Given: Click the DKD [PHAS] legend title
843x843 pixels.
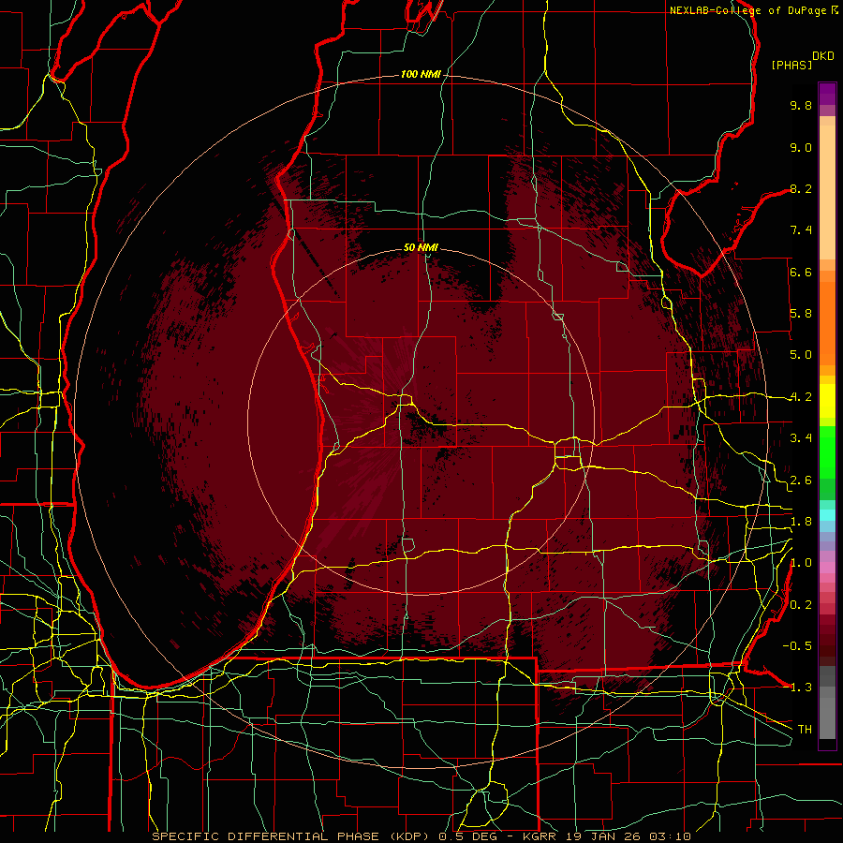Looking at the screenshot, I should pos(802,61).
